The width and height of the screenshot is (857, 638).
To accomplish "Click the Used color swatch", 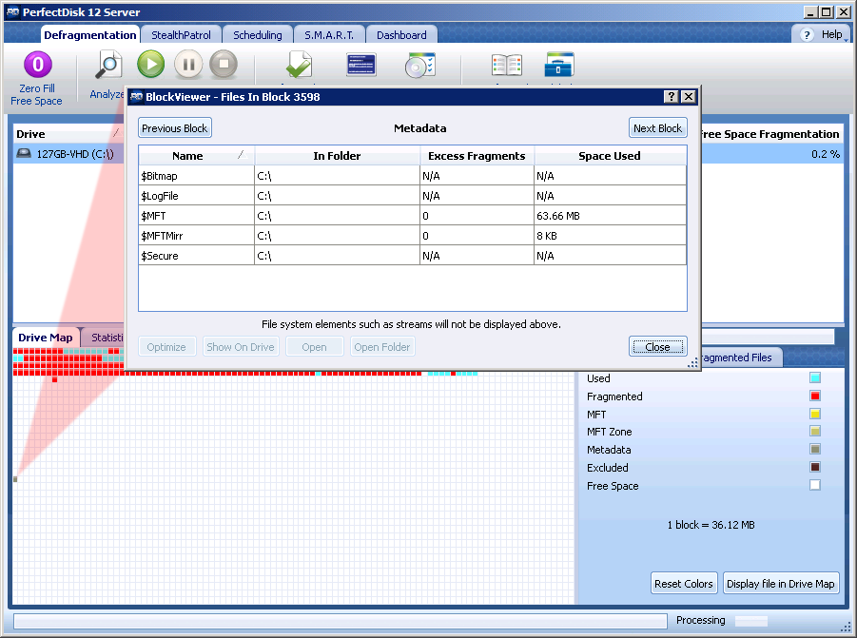I will tap(815, 377).
